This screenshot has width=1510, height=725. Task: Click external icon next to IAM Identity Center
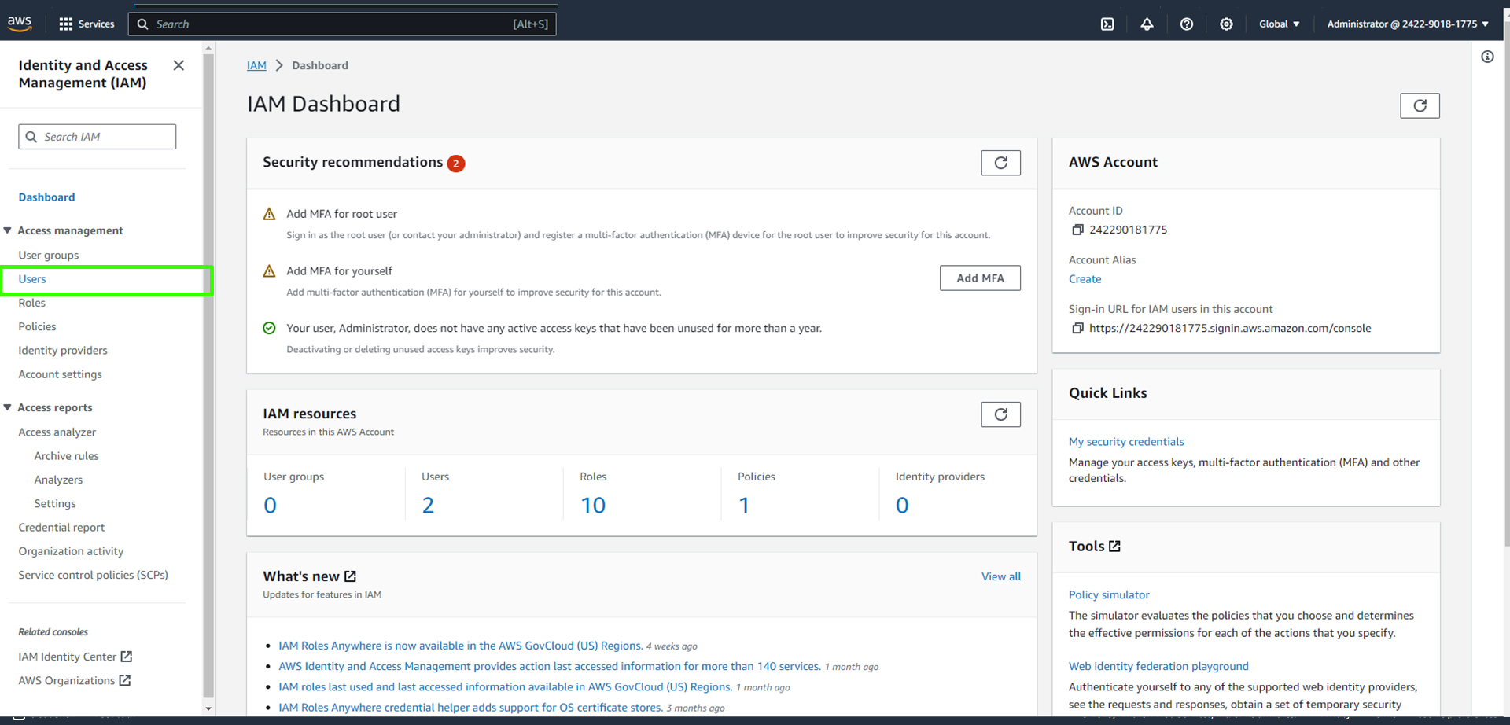[127, 656]
